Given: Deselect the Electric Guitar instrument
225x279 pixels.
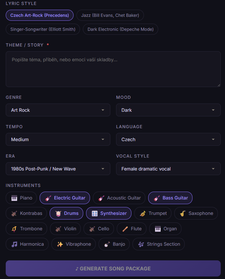Looking at the screenshot, I should (x=65, y=198).
